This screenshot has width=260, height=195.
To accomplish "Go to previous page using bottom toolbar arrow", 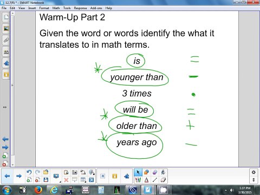I will [x=7, y=176].
